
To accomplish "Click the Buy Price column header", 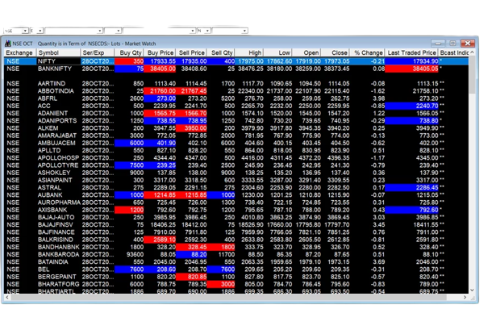I will (160, 52).
